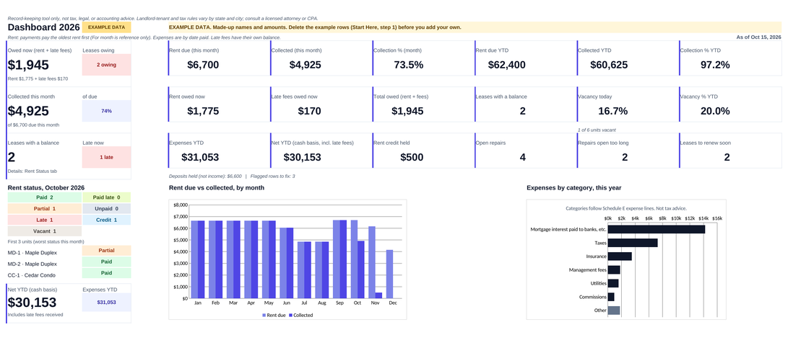Click the Leases to renew soon 2 value
This screenshot has height=340, width=788.
pos(727,157)
